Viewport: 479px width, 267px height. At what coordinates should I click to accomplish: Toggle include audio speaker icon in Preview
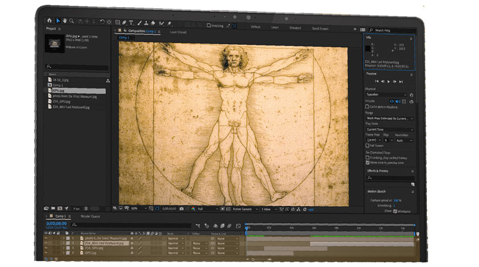(398, 101)
